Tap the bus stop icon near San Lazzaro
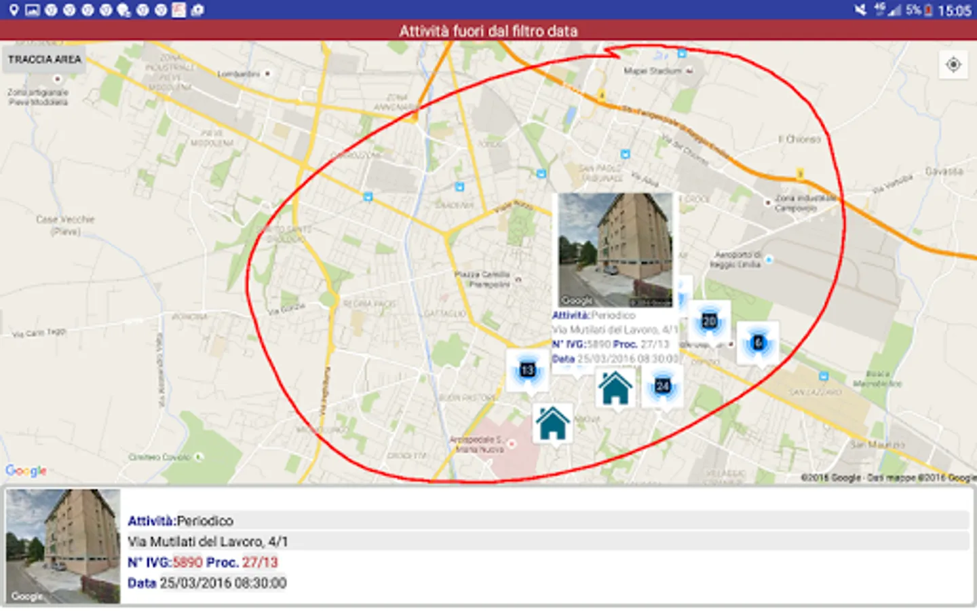This screenshot has width=977, height=611. pyautogui.click(x=823, y=376)
